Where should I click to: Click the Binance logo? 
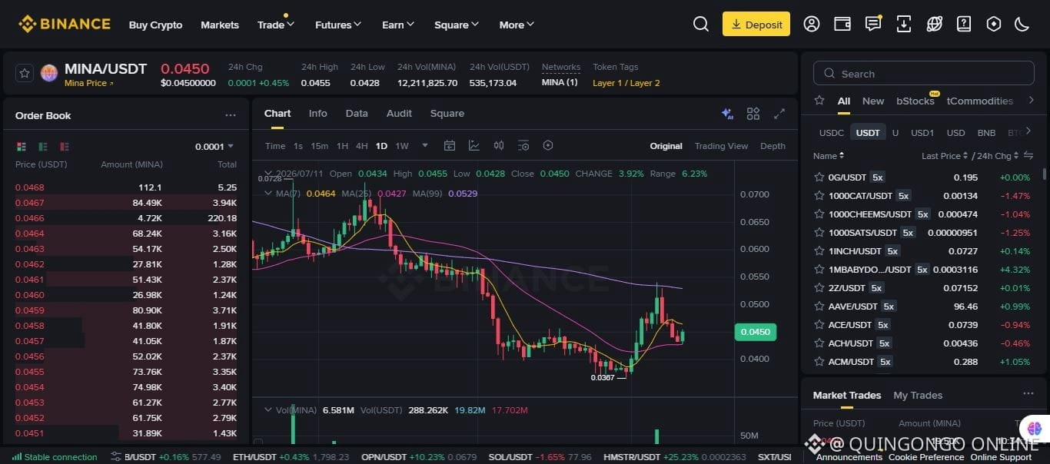pyautogui.click(x=65, y=24)
